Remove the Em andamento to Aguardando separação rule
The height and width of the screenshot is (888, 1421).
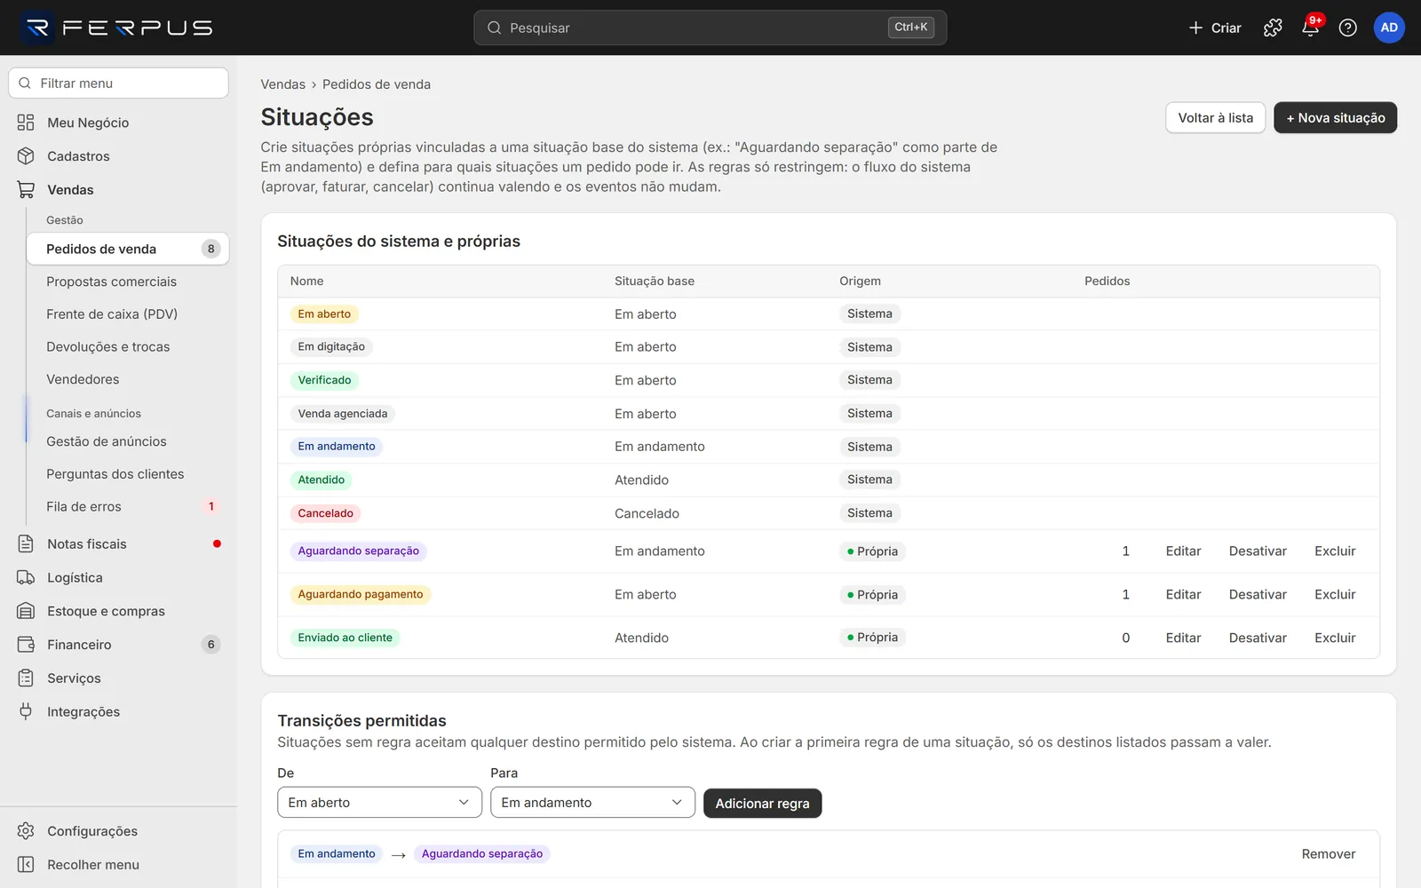click(1328, 854)
